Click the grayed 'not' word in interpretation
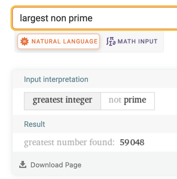This screenshot has width=177, height=179. [x=115, y=100]
